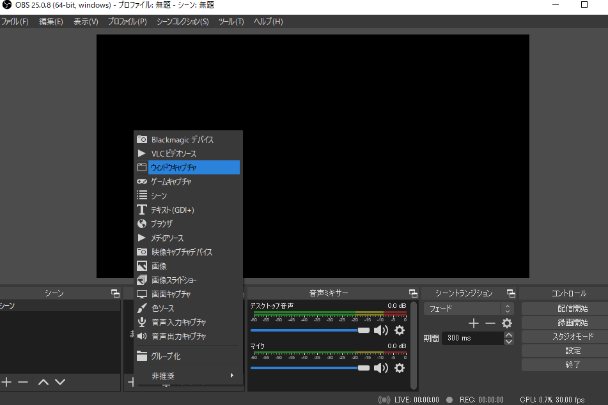Viewport: 608px width, 405px height.
Task: Add a VLC ビデオソース source
Action: (188, 153)
